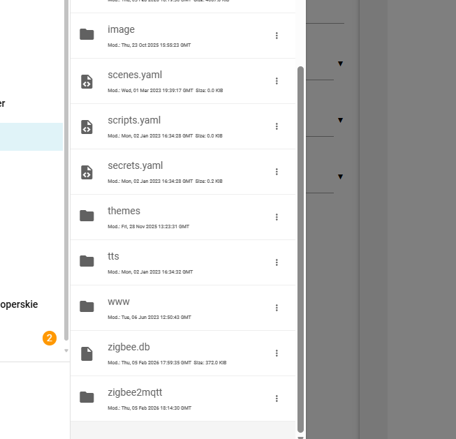This screenshot has width=456, height=439.
Task: Open the zigbee2mqtt folder
Action: [134, 392]
